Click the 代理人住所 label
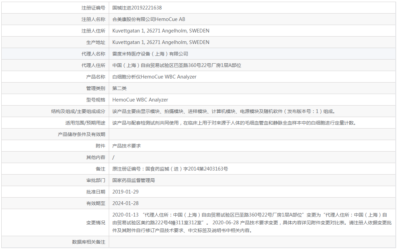Image resolution: width=397 pixels, height=249 pixels. [93, 65]
